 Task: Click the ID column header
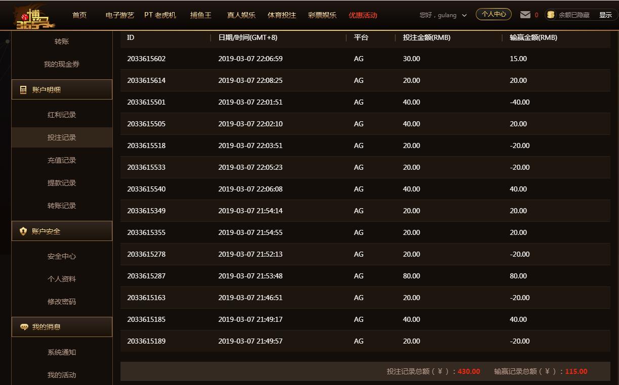pos(131,37)
